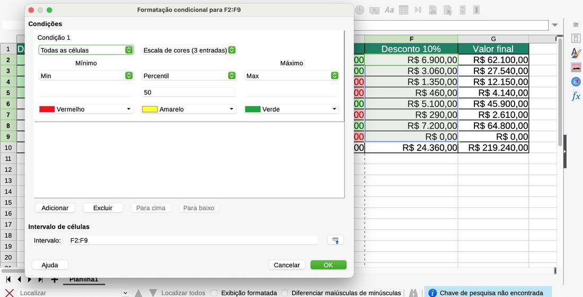Click the spin button toolbar icon
The image size is (583, 297).
[x=462, y=10]
